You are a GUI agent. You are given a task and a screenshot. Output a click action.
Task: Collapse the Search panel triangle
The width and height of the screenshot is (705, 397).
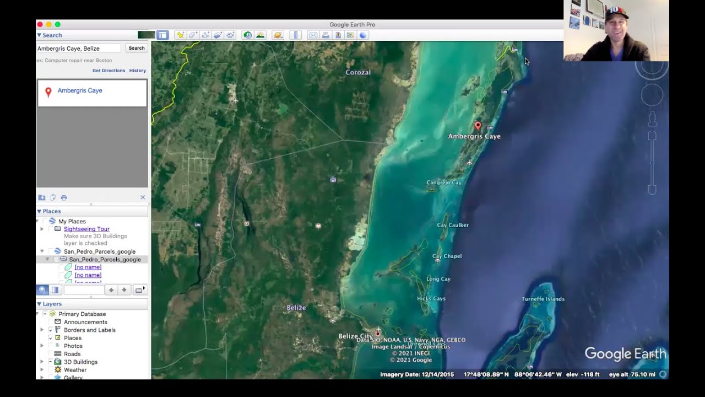coord(39,35)
